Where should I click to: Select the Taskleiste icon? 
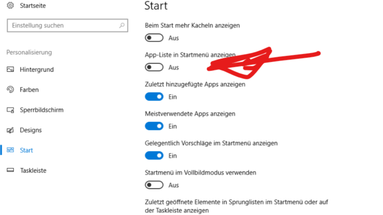point(10,170)
